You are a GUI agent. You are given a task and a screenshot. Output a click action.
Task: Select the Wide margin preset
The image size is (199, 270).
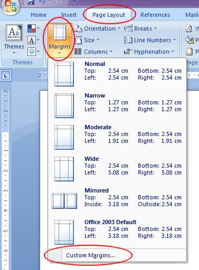[117, 169]
